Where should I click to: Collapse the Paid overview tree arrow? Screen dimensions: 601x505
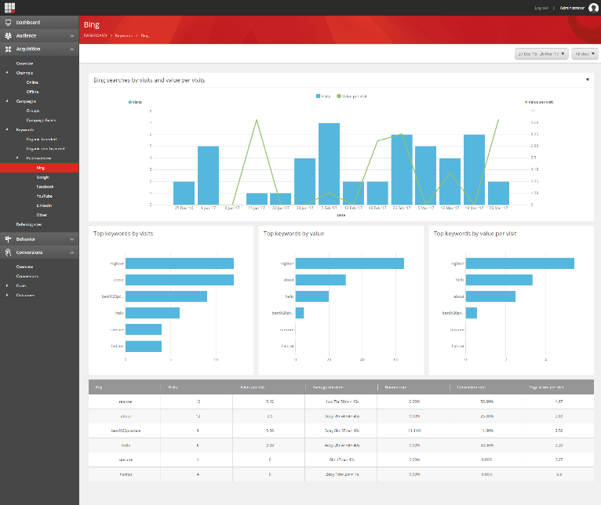pos(17,158)
